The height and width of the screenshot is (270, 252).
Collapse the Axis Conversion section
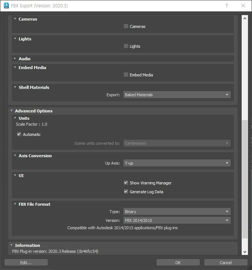[x=15, y=155]
